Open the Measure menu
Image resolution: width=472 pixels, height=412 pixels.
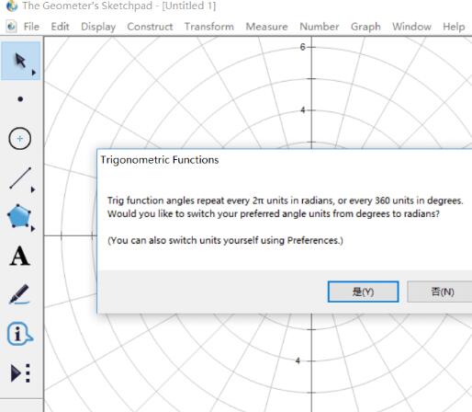point(266,27)
